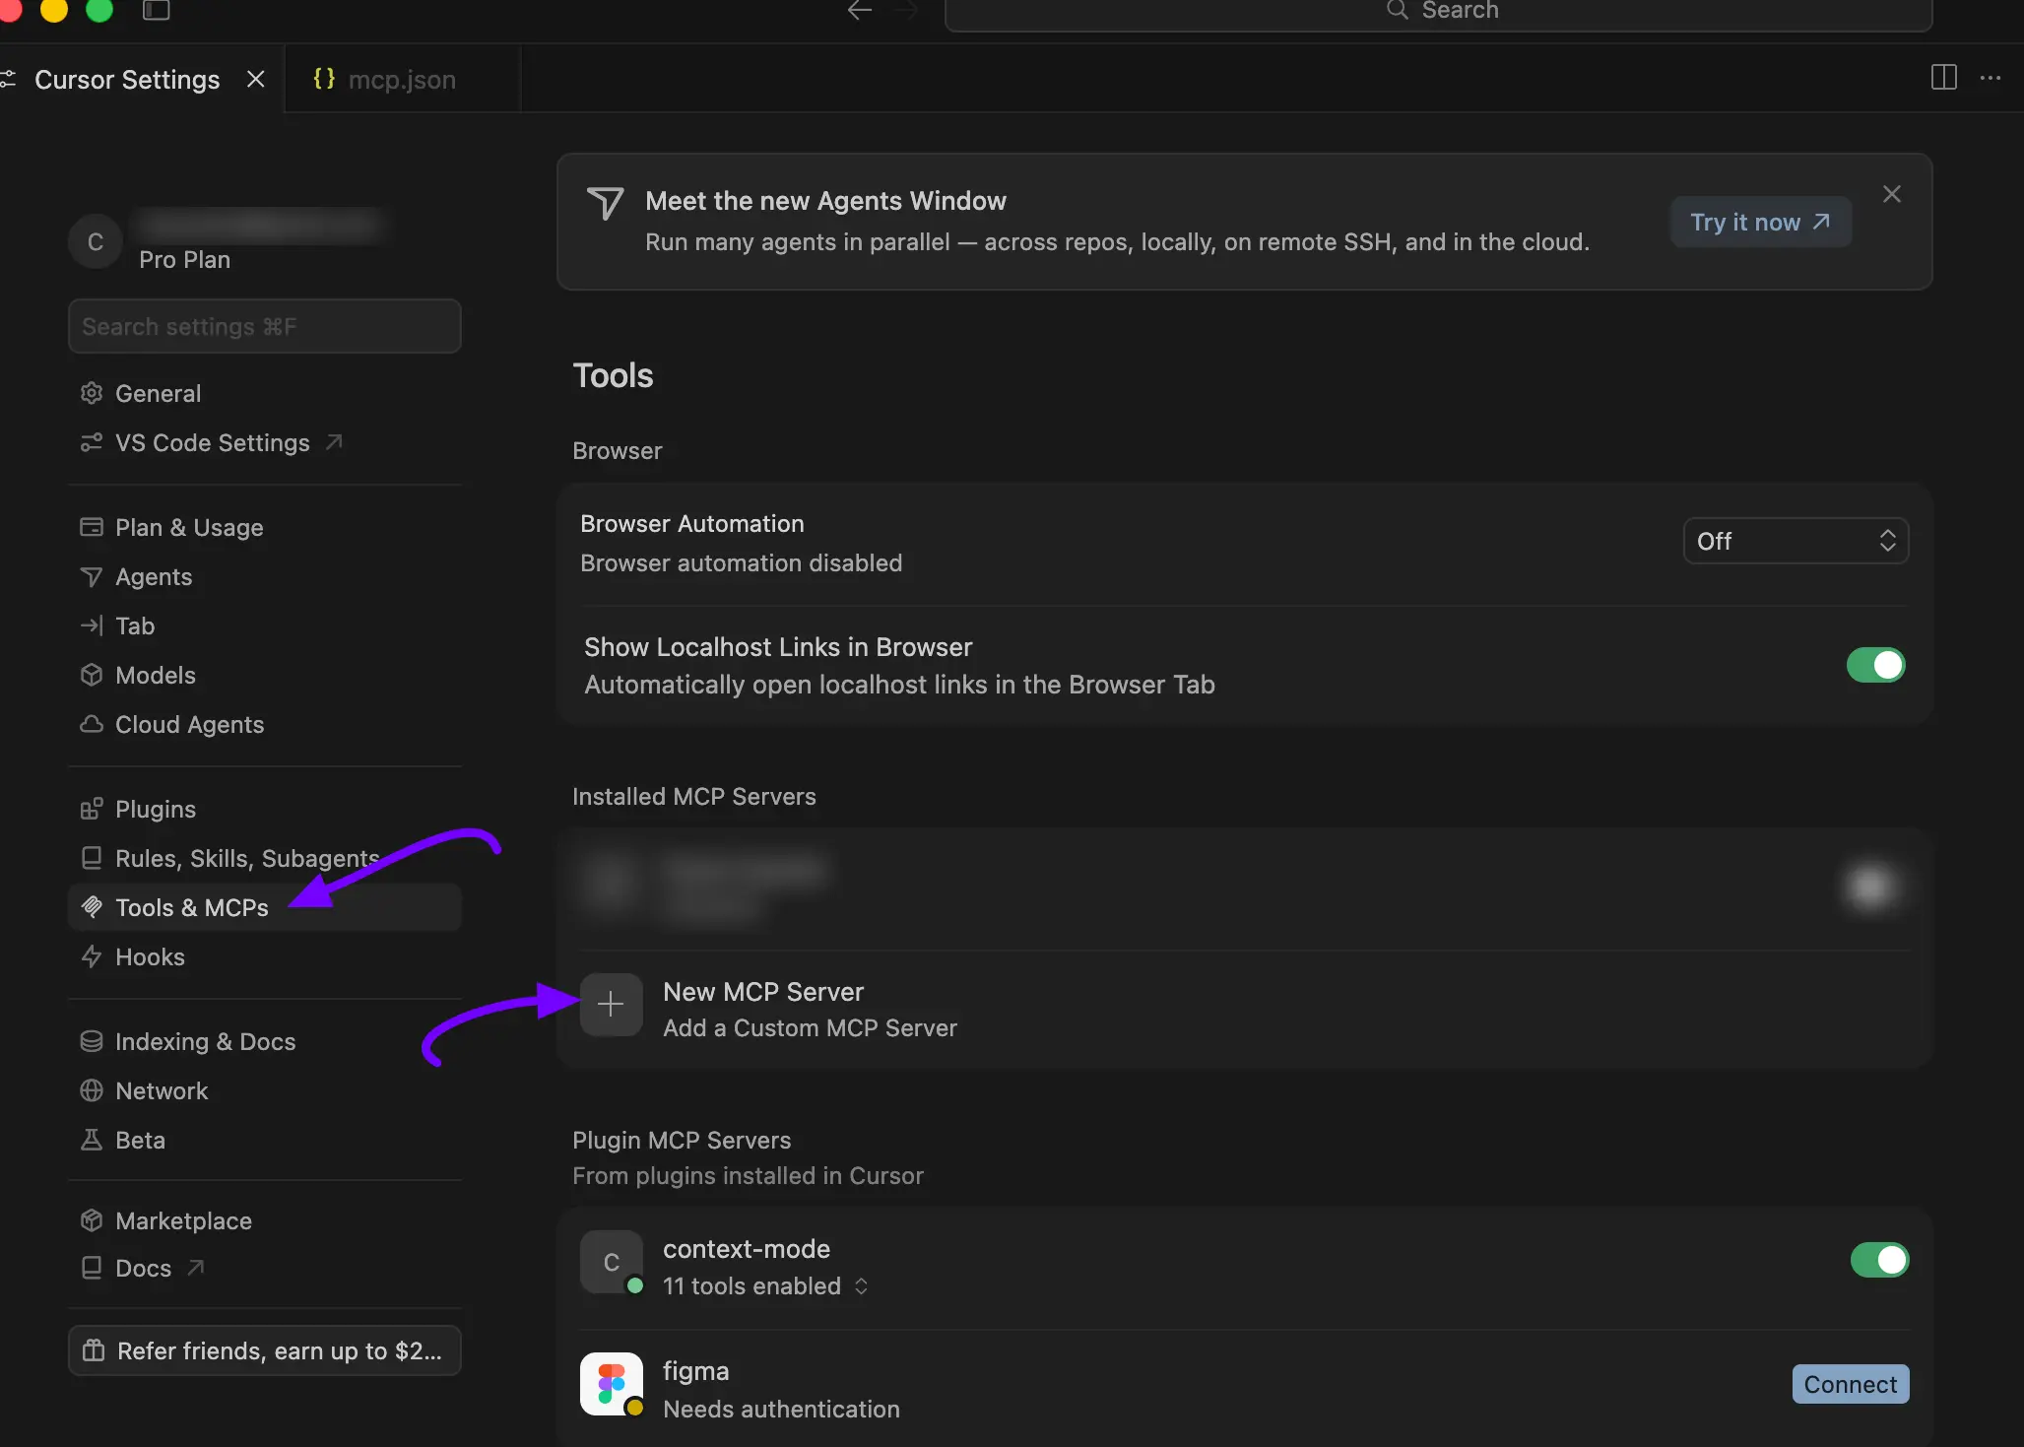This screenshot has width=2024, height=1447.
Task: Click New MCP Server label
Action: [x=763, y=992]
